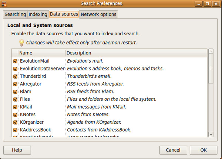Confirm with the OK button
222x159 pixels.
[x=203, y=150]
